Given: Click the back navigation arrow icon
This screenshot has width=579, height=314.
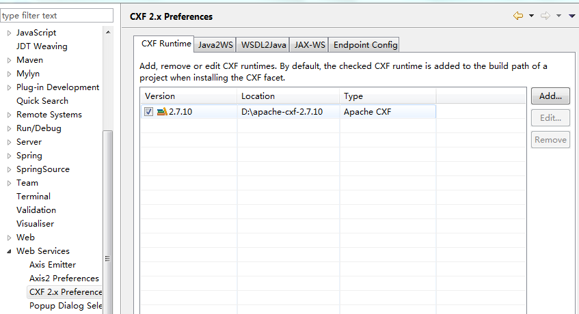Looking at the screenshot, I should [518, 16].
